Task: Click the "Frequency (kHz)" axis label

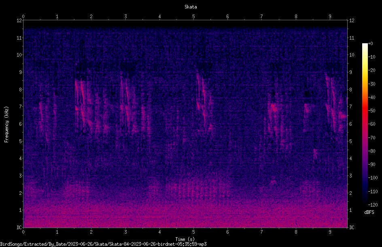Action: (x=6, y=125)
